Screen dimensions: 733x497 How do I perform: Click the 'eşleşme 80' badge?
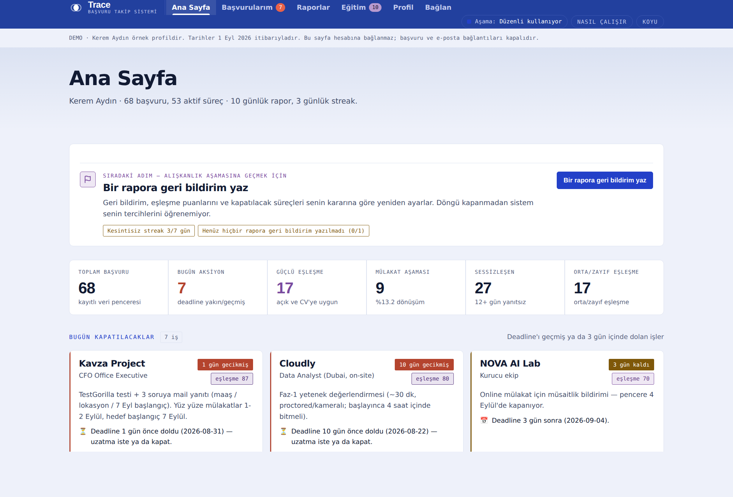(432, 379)
